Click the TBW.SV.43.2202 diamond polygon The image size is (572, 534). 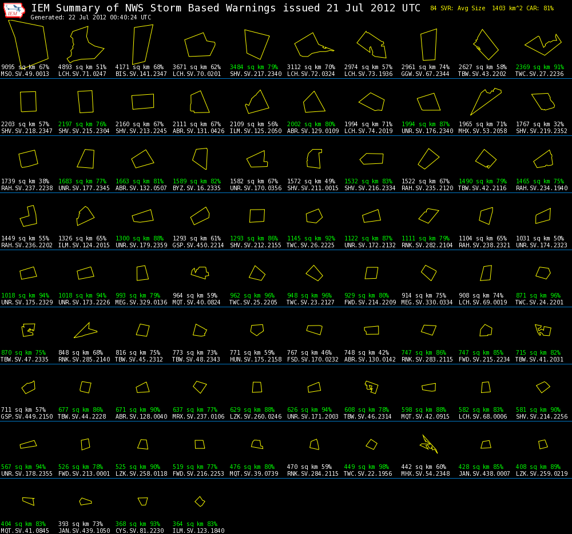coord(486,45)
